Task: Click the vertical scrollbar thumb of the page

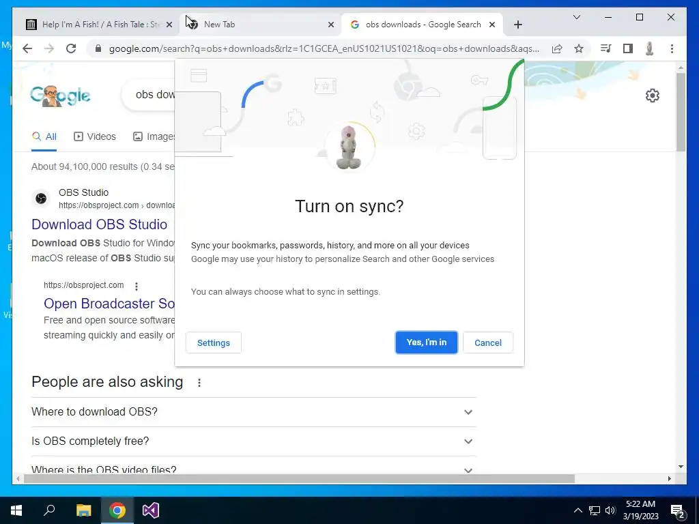Action: click(x=681, y=111)
